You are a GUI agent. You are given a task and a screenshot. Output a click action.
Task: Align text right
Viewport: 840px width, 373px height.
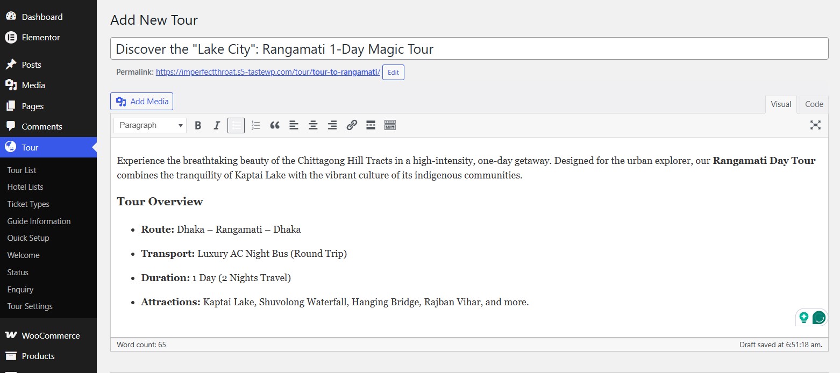[x=332, y=125]
